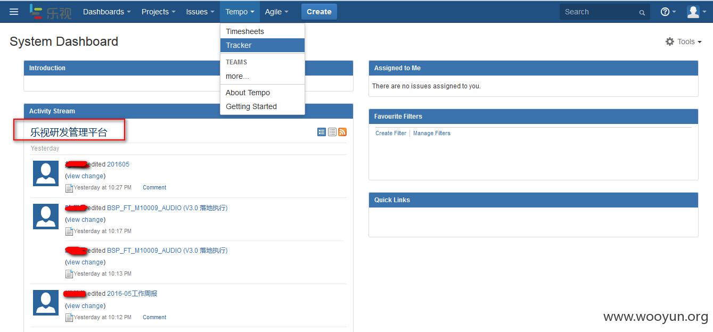
Task: Click Comment on the 10:27 PM entry
Action: [154, 187]
